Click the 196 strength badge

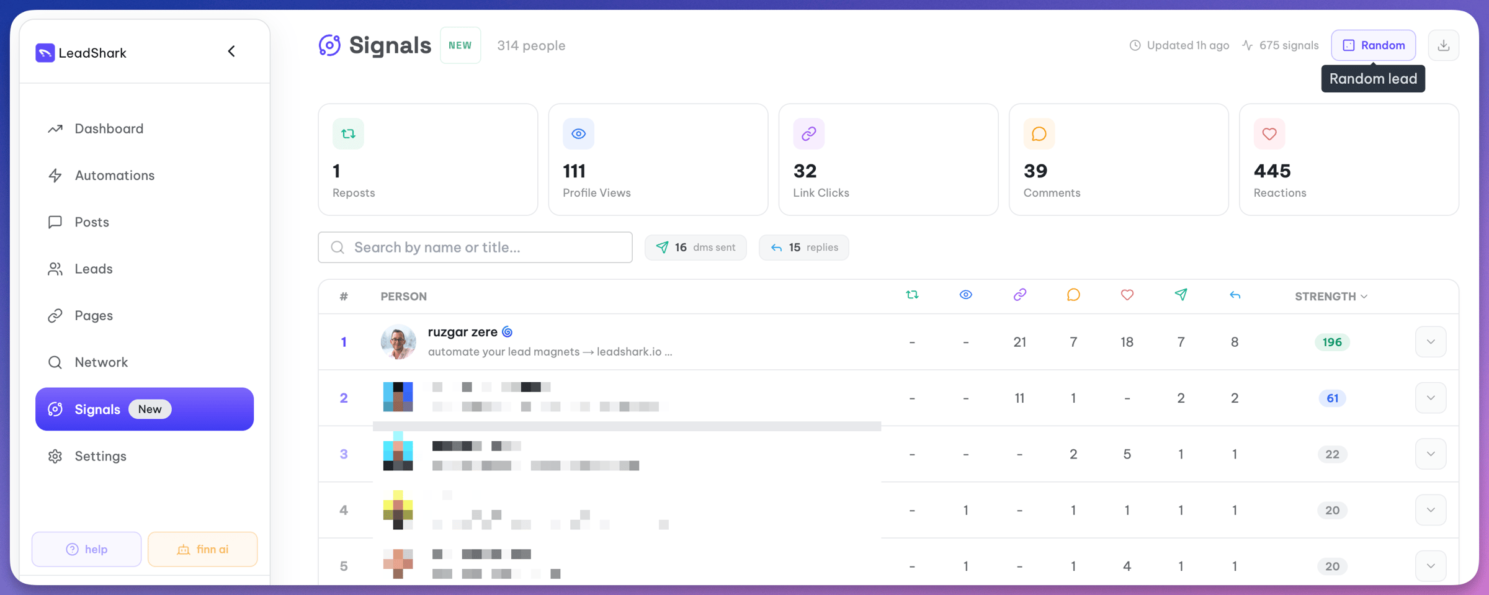[x=1331, y=342]
